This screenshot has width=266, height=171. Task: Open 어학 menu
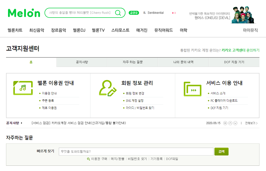[x=184, y=30]
